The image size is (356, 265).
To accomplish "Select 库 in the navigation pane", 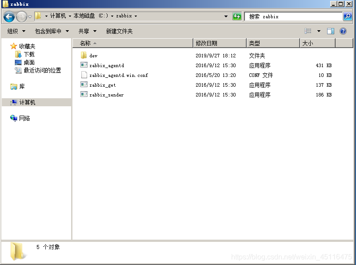I will [22, 87].
